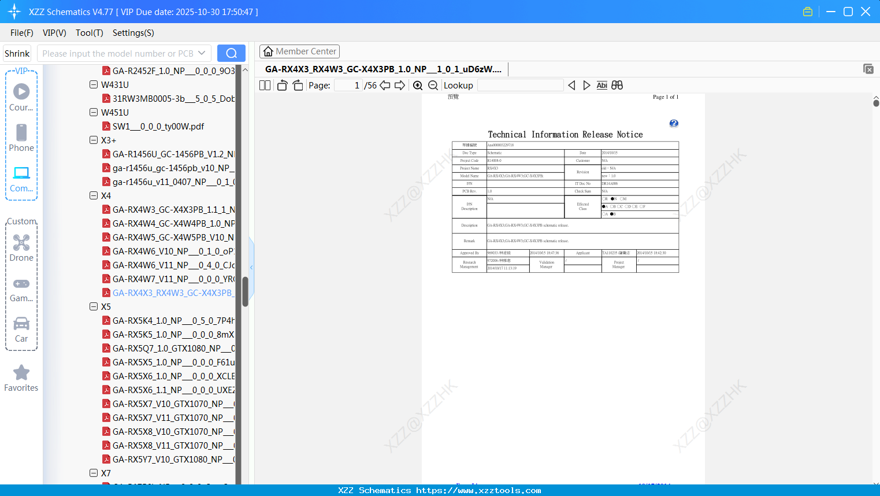Image resolution: width=880 pixels, height=496 pixels.
Task: Select the Computer category
Action: (x=21, y=179)
